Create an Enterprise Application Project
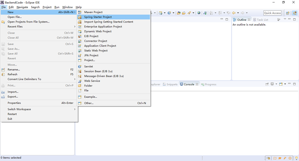The width and height of the screenshot is (299, 161). click(113, 27)
